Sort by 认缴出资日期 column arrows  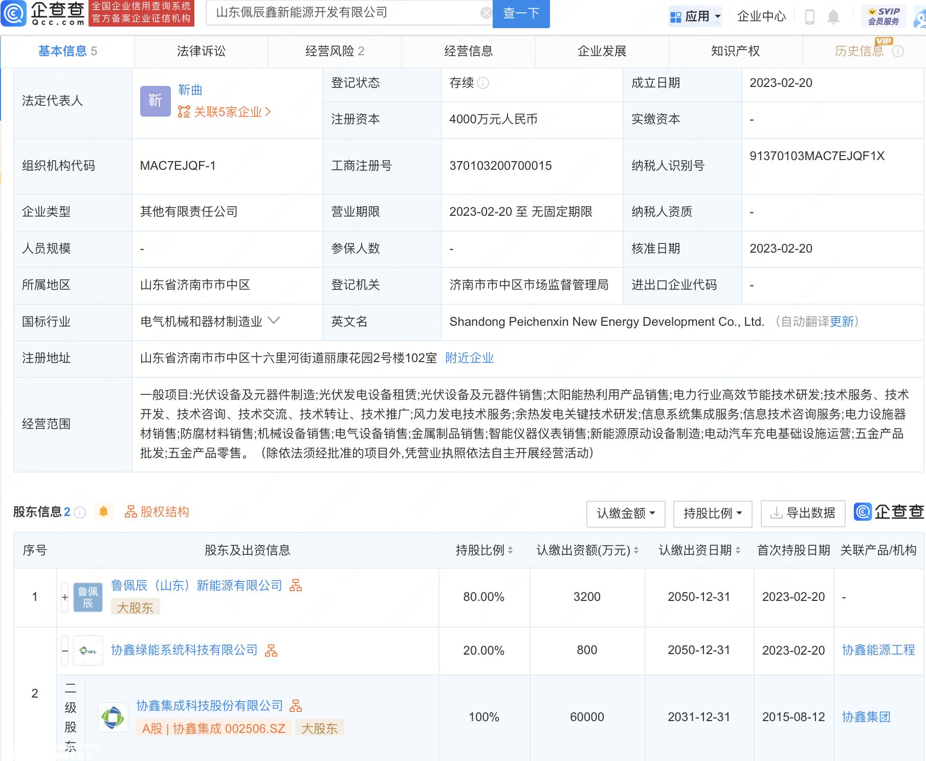click(738, 550)
